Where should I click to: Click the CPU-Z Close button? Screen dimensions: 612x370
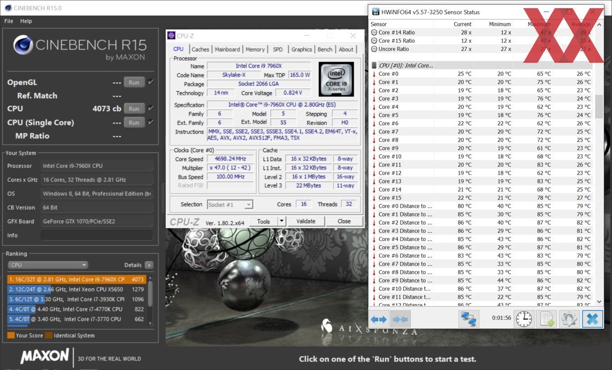click(x=344, y=221)
